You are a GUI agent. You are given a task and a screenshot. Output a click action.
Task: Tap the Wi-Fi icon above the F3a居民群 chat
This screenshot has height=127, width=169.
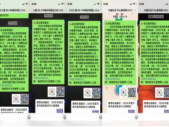(134, 4)
